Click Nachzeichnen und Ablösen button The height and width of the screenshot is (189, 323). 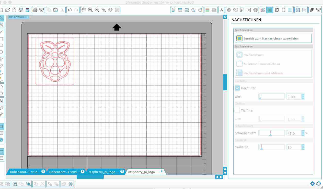259,73
